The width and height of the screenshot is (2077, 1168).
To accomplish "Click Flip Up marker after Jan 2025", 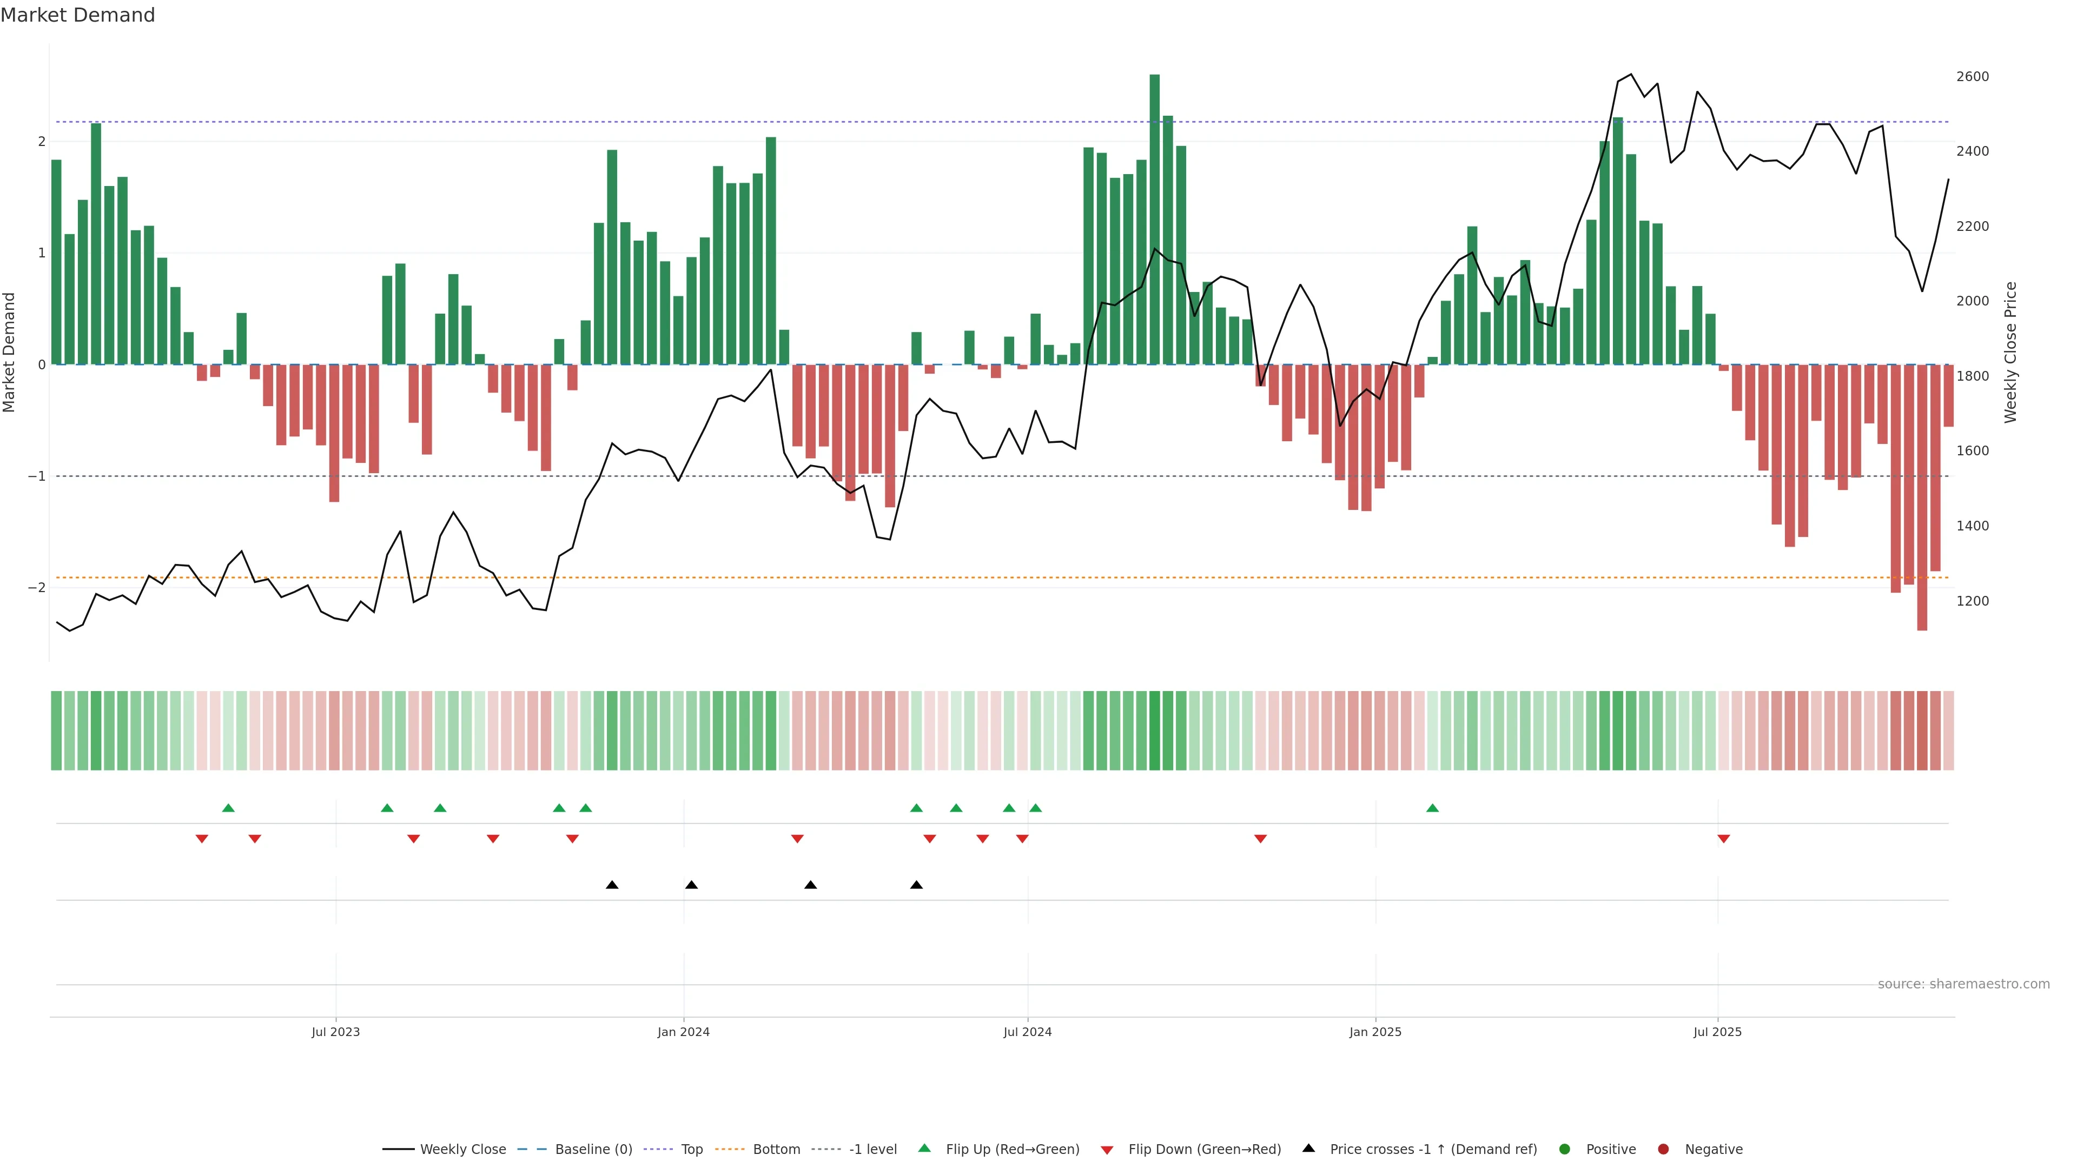I will pyautogui.click(x=1432, y=808).
